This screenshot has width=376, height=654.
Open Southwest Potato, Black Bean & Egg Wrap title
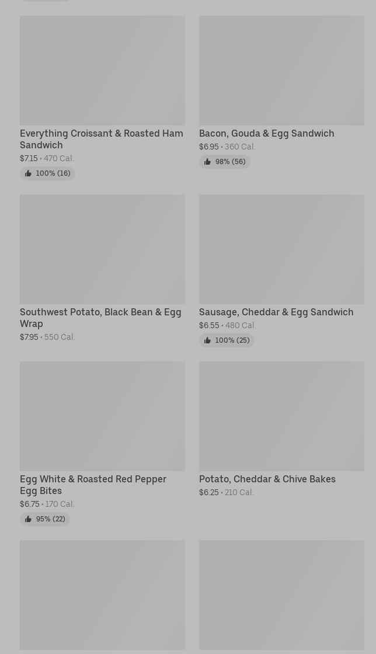point(100,318)
